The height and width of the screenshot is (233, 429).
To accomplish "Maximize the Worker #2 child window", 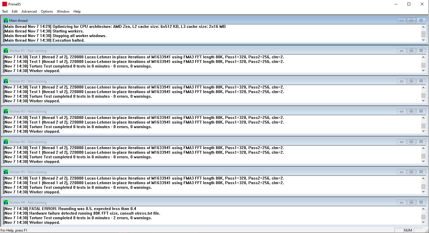I will 411,81.
